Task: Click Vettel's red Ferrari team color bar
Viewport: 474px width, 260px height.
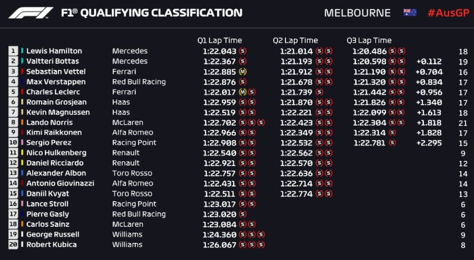Action: click(22, 71)
